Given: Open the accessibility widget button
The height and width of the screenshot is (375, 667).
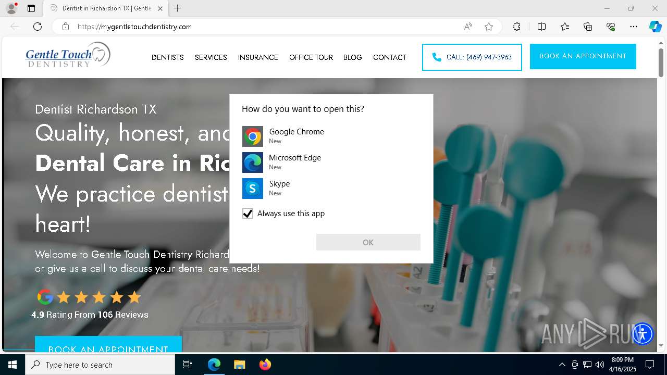Looking at the screenshot, I should 643,334.
